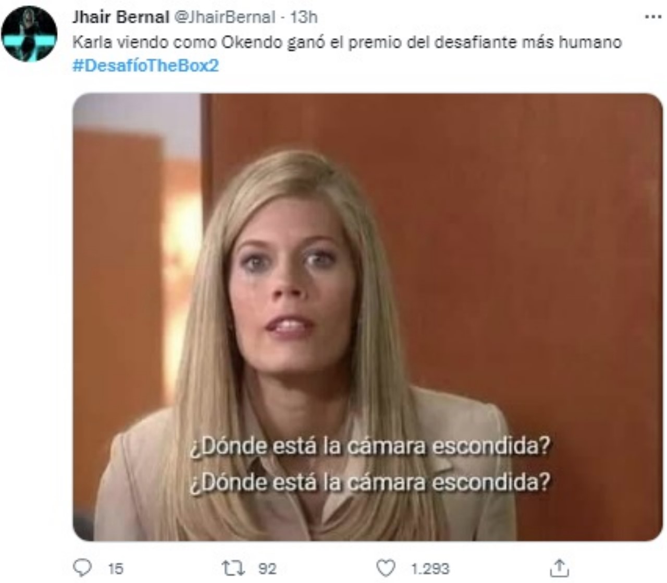Like the tweet with the heart icon

point(386,568)
